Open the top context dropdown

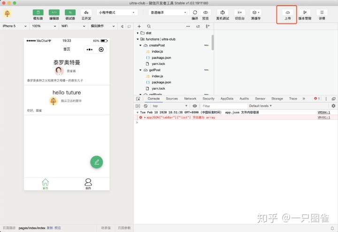pyautogui.click(x=170, y=106)
